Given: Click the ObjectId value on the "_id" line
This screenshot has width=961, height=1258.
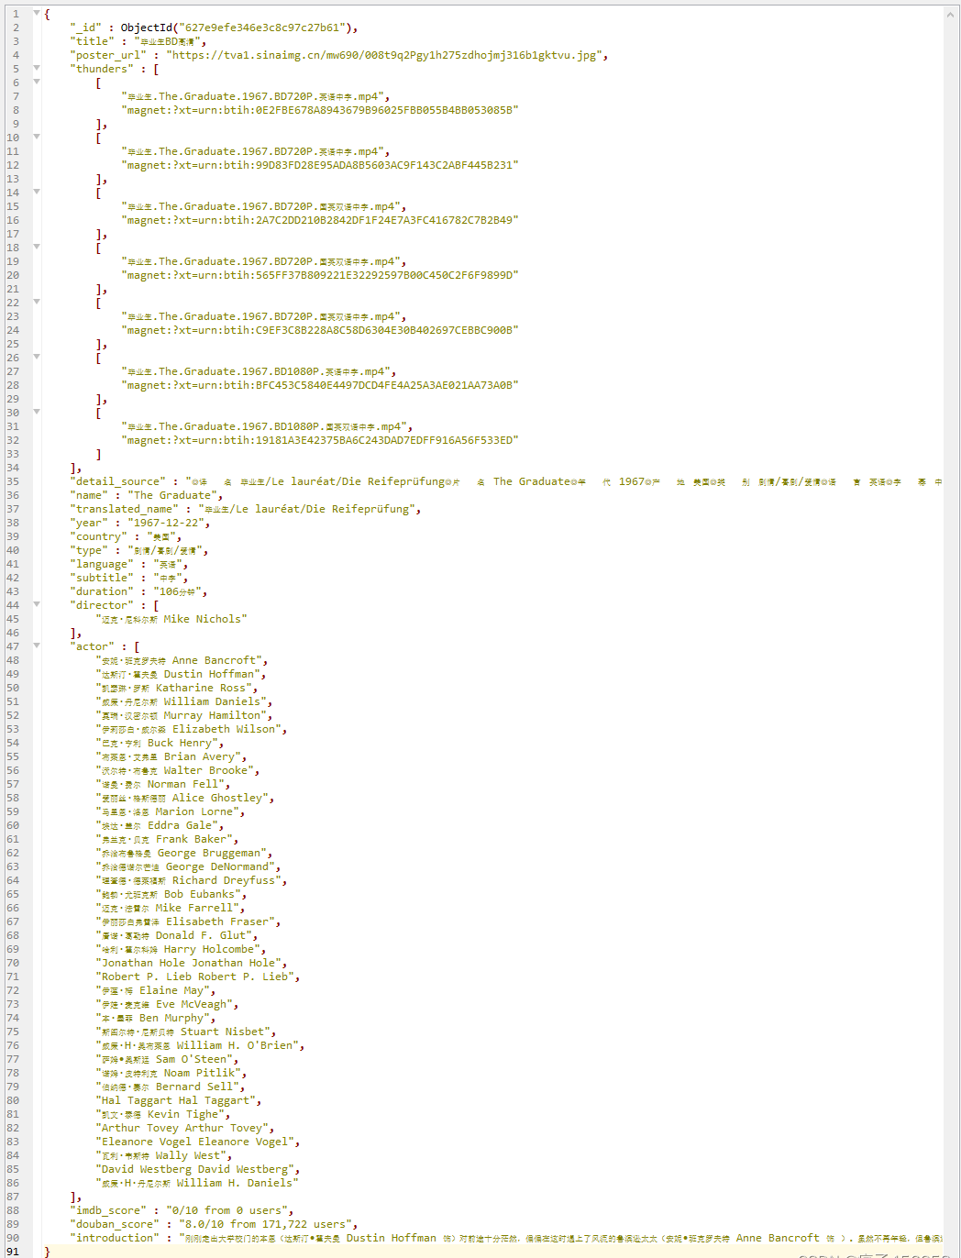Looking at the screenshot, I should 239,28.
